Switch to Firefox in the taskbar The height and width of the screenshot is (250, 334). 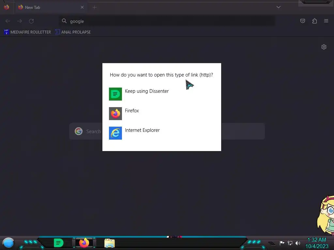(84, 243)
